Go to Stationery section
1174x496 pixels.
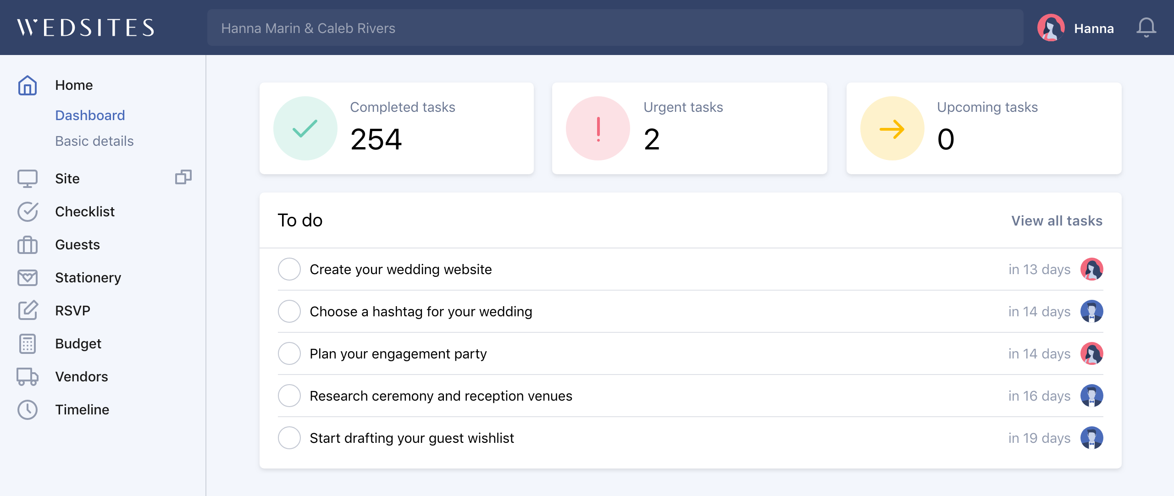88,278
